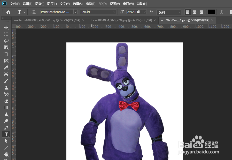The width and height of the screenshot is (232, 160).
Task: Select the Dodge tool
Action: (6, 121)
